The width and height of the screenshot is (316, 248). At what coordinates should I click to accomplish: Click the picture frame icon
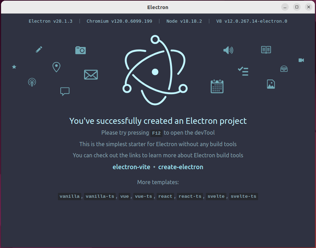(x=271, y=84)
